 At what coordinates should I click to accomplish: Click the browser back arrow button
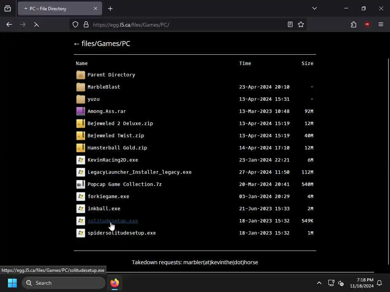tap(9, 24)
